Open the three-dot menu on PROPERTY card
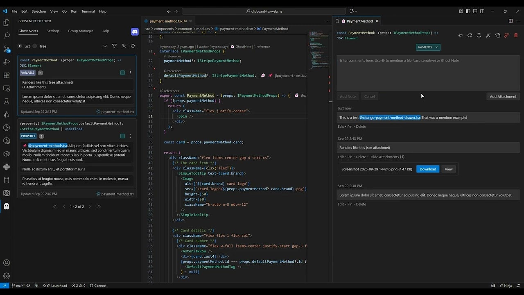This screenshot has height=295, width=524. [x=131, y=136]
